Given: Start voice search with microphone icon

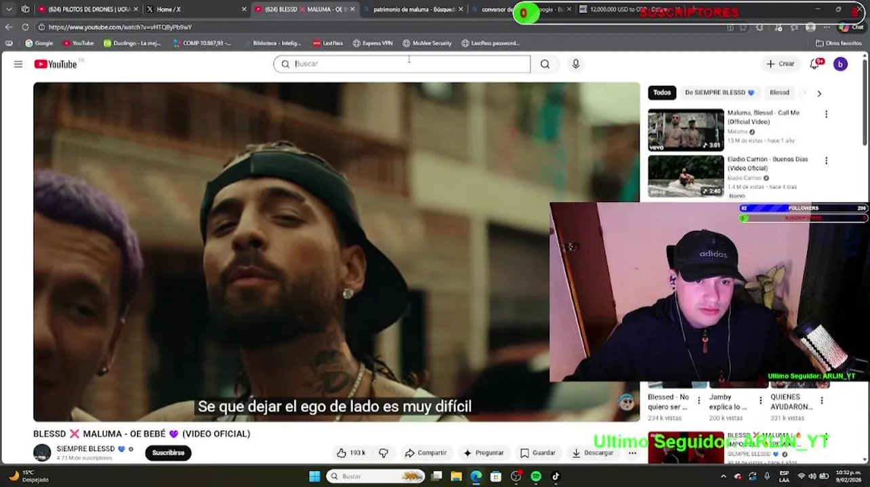Looking at the screenshot, I should tap(576, 64).
